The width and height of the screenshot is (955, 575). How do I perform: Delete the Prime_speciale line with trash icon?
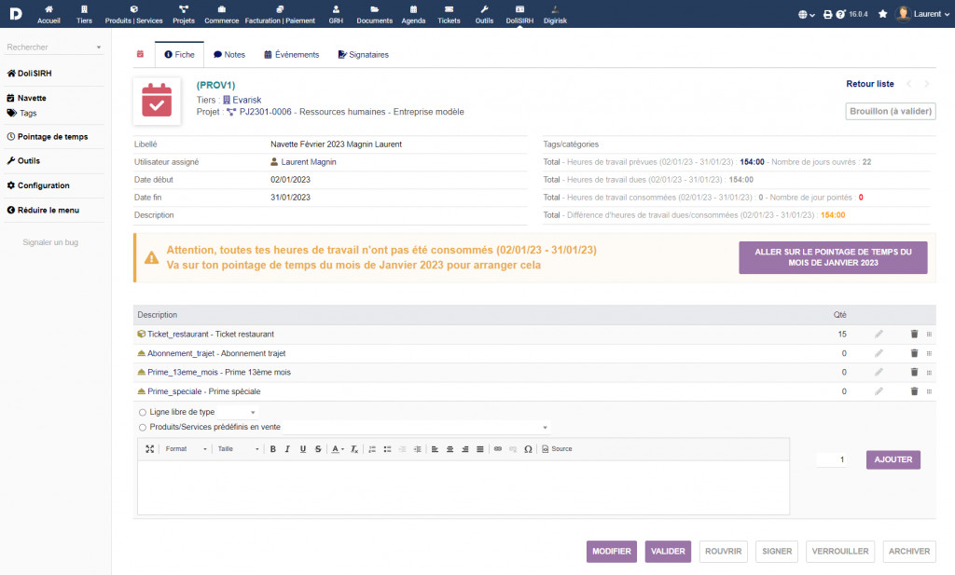point(914,391)
